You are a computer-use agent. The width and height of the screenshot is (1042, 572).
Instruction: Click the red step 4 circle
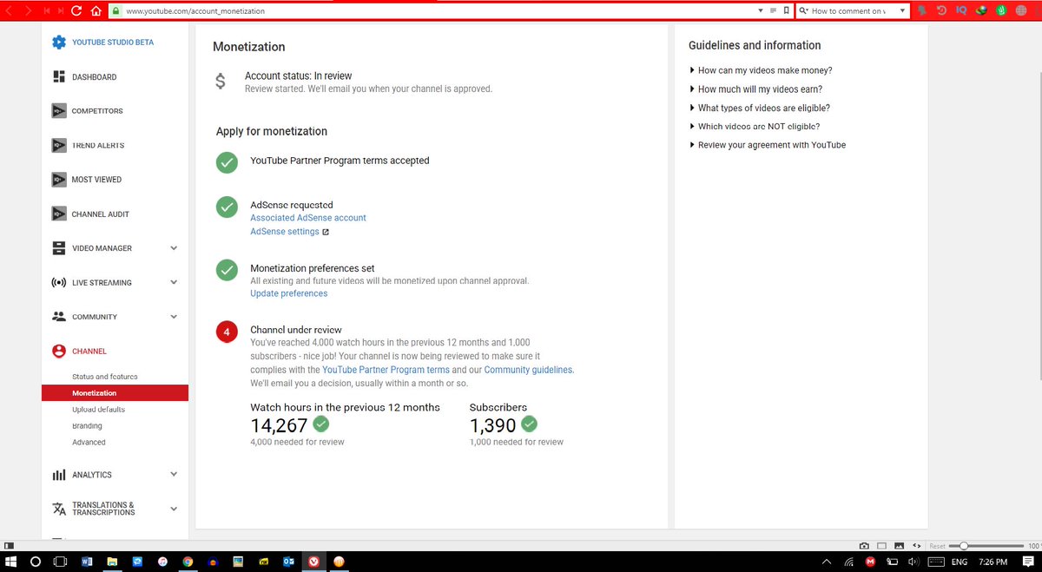tap(227, 332)
